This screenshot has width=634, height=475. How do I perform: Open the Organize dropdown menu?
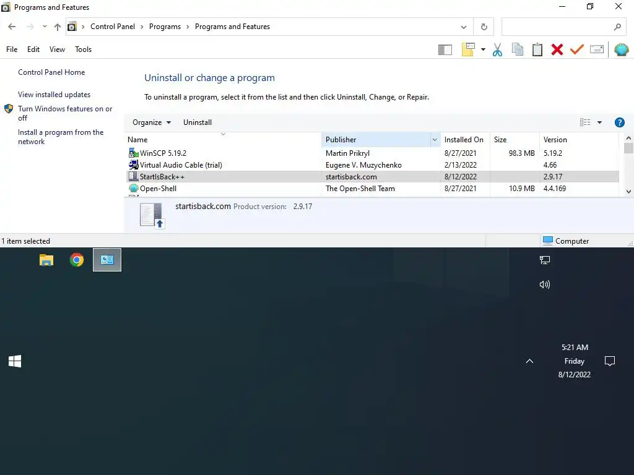152,122
